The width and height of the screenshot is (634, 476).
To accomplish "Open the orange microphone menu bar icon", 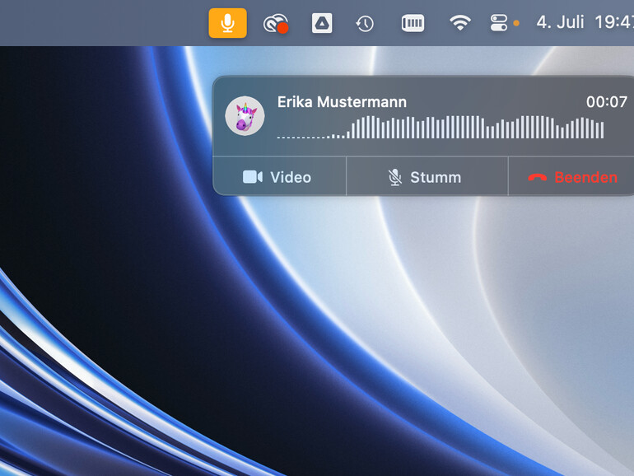I will [227, 23].
